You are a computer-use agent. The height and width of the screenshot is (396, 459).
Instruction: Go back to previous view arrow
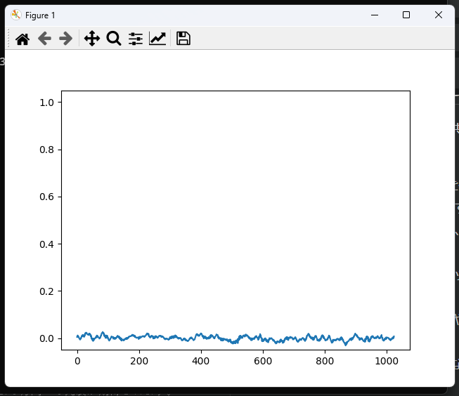coord(44,39)
